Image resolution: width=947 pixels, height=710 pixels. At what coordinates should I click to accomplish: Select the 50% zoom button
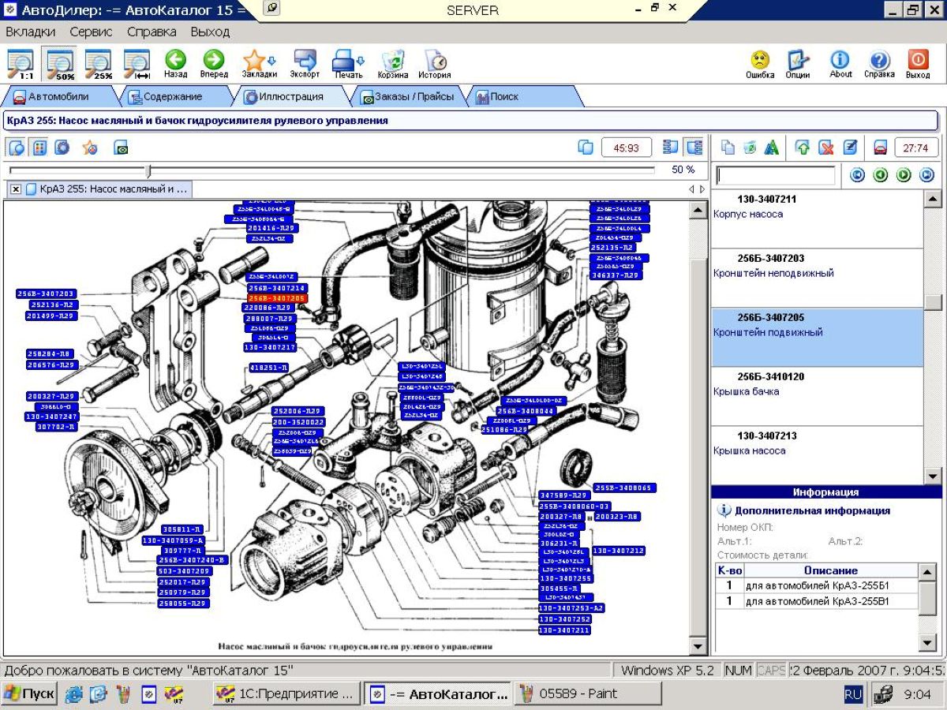tap(60, 64)
